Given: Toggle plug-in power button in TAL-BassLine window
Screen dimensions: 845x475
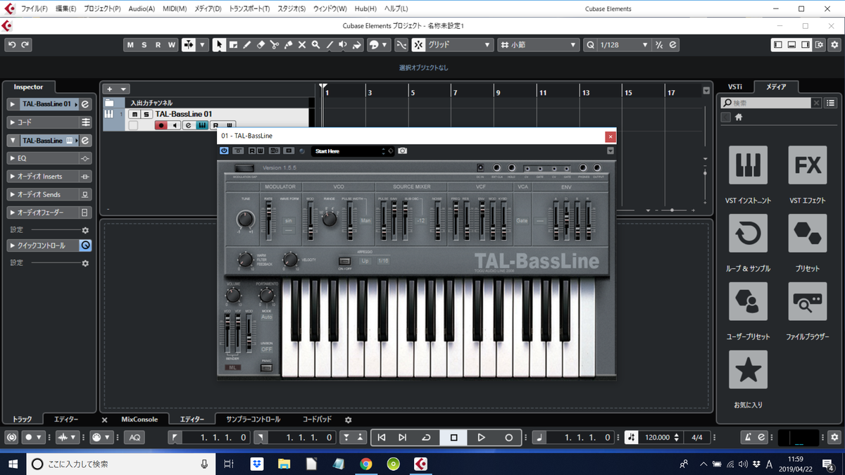Looking at the screenshot, I should point(224,151).
